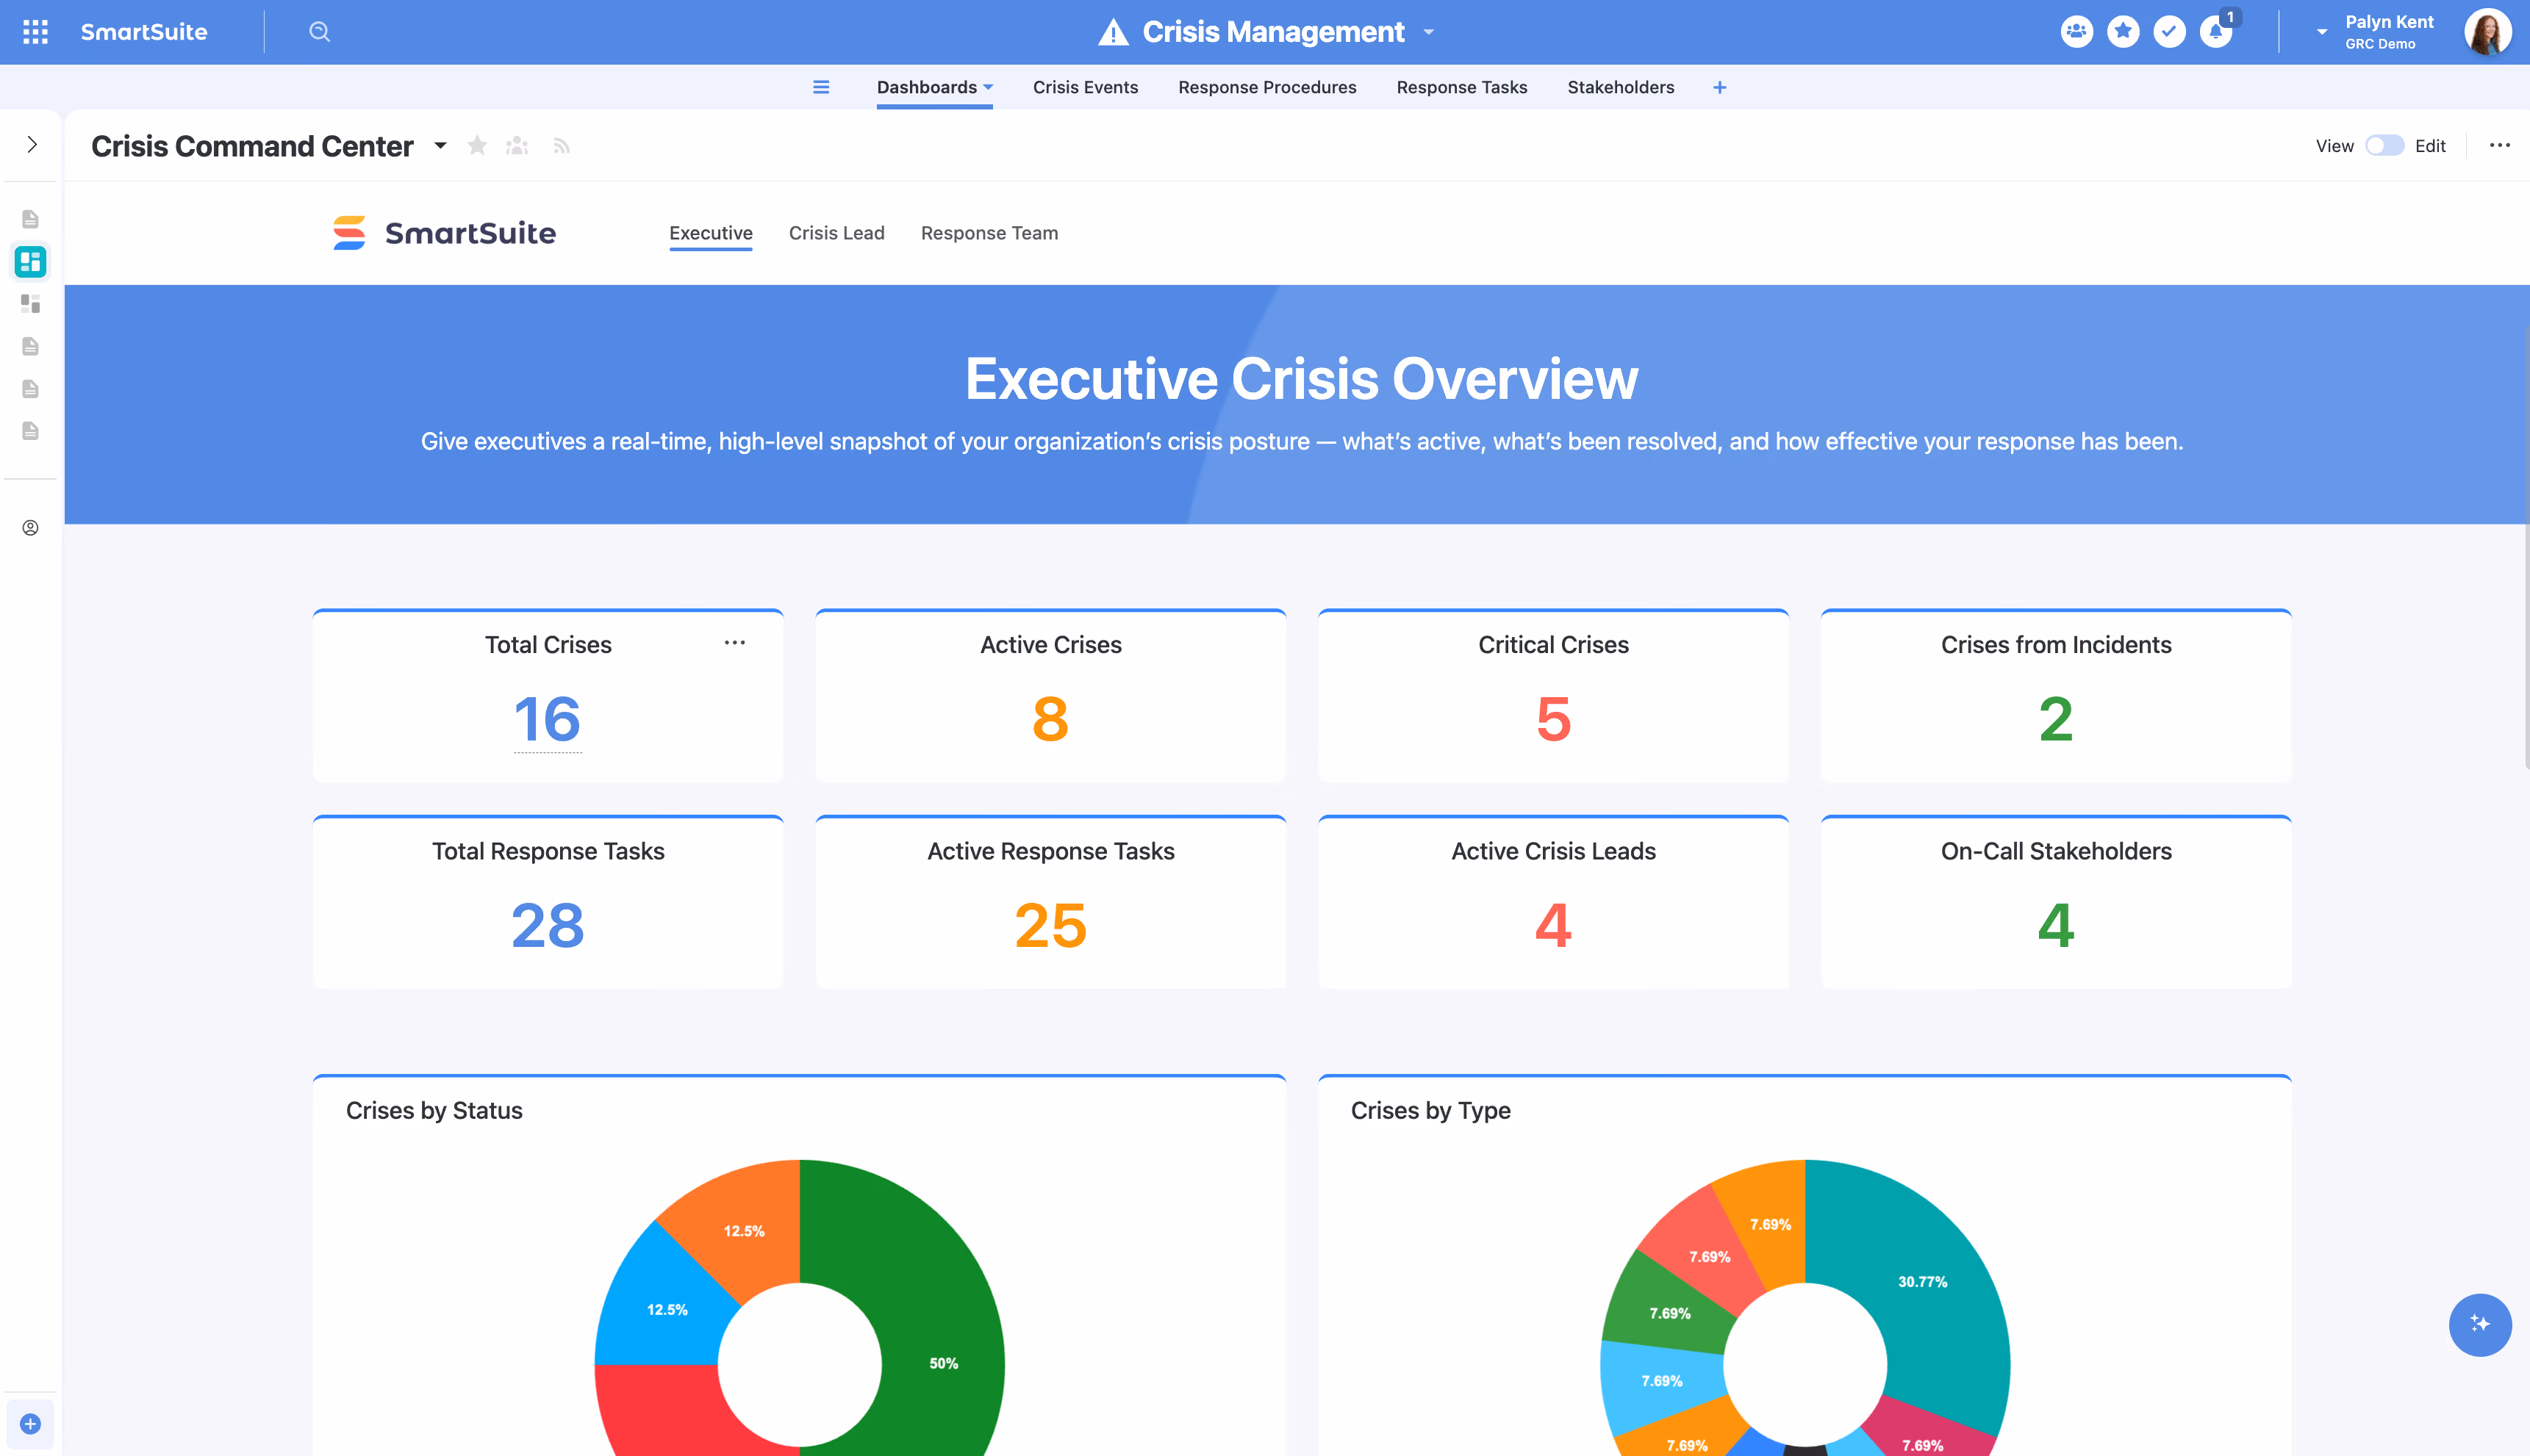2530x1456 pixels.
Task: Open the gray dashboard layout icon in sidebar
Action: click(x=31, y=304)
